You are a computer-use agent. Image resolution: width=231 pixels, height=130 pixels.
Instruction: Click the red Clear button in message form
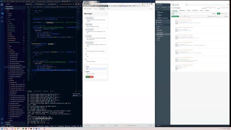(x=91, y=77)
